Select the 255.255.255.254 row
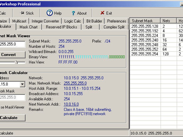Screen dimensions: 183x137 point(156,54)
